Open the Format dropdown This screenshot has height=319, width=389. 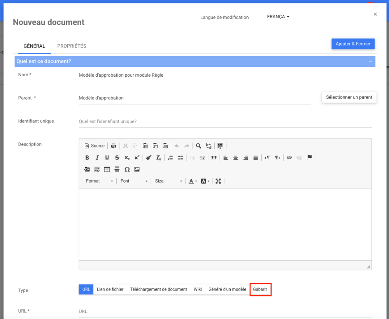pos(99,181)
